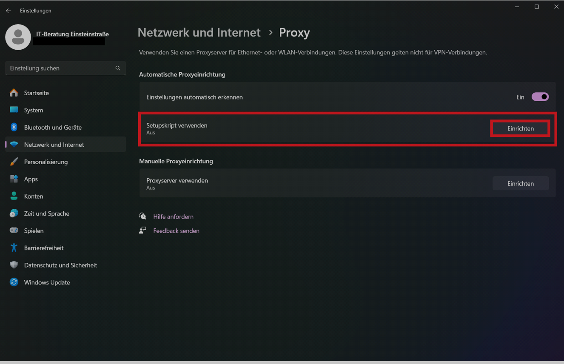This screenshot has height=364, width=564.
Task: Click the search magnifier icon
Action: (x=118, y=68)
